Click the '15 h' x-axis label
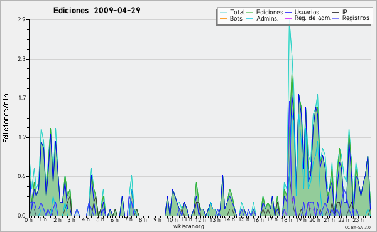 243,219
